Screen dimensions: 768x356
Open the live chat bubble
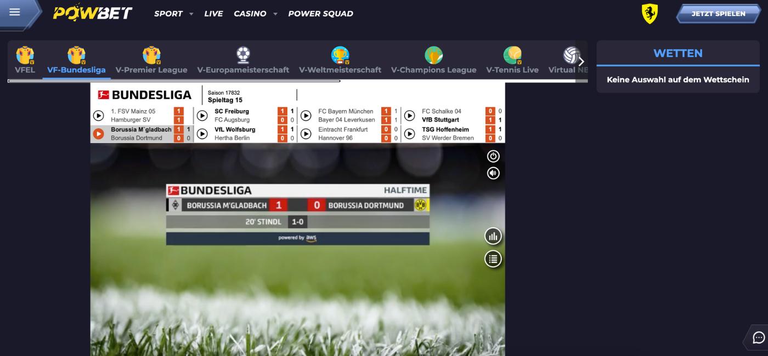coord(759,337)
